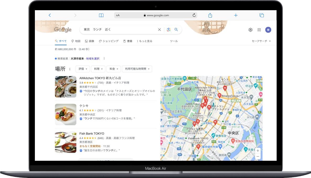The image size is (311, 178).
Task: Select the BrianzaTokyo pin on the map
Action: click(x=219, y=95)
